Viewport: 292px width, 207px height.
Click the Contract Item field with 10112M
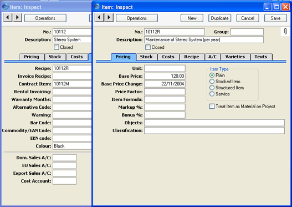pyautogui.click(x=72, y=84)
